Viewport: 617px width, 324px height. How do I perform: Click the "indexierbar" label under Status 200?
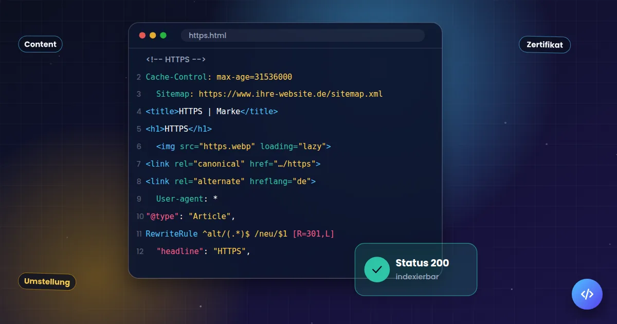tap(417, 277)
